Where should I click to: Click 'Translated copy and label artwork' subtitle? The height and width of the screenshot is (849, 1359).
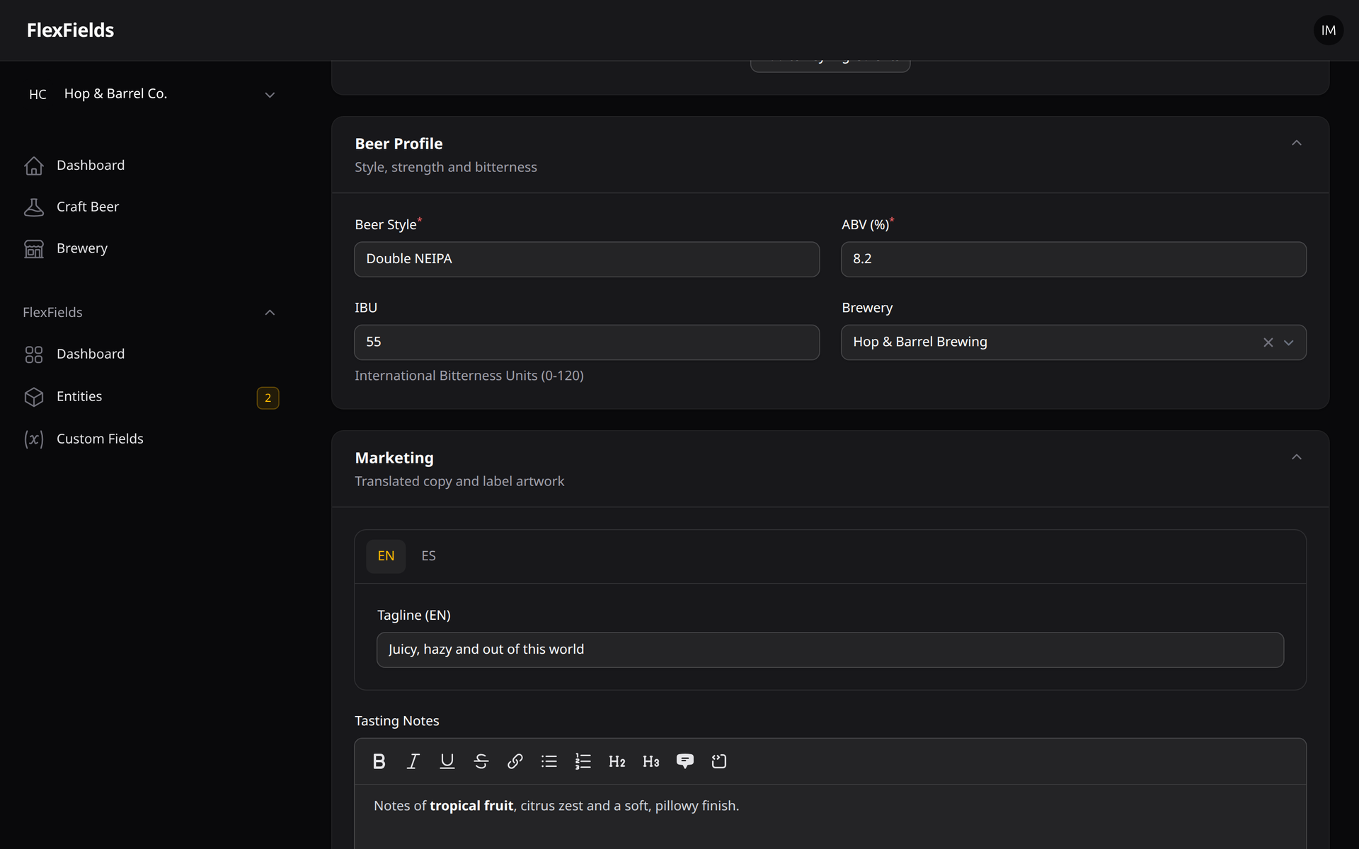(x=459, y=481)
